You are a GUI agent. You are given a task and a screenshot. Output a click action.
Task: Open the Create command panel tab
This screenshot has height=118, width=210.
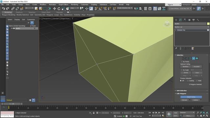[176, 20]
